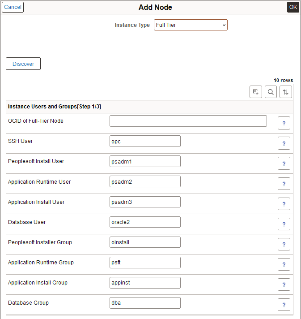Click the SSH User text field

(145, 141)
